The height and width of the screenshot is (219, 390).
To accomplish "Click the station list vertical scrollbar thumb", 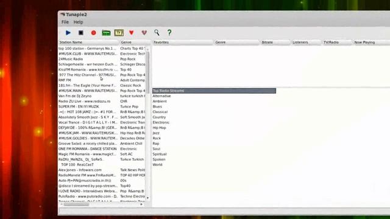I will click(x=147, y=72).
